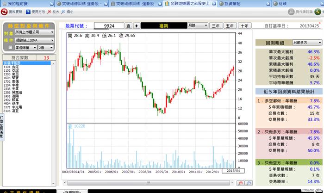Click down arrow of stock list scrollbar

tap(53, 183)
